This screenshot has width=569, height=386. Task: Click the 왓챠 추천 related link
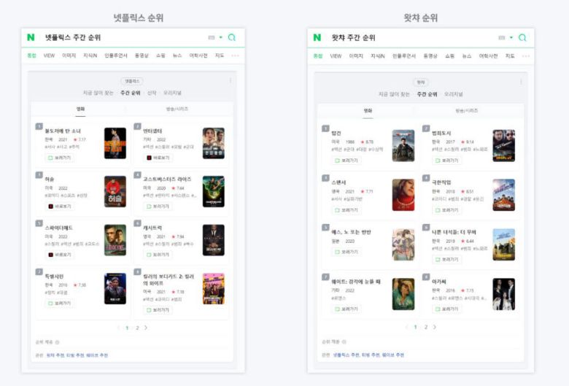55,355
